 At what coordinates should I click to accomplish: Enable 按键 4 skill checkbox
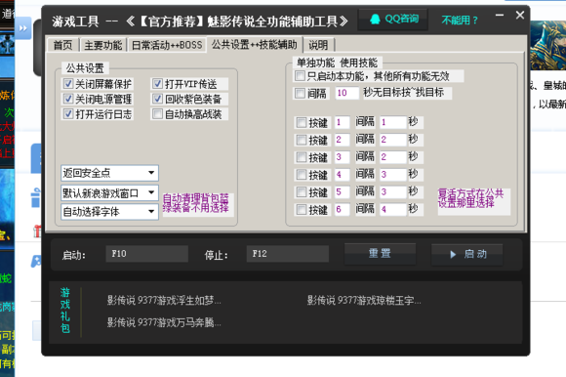point(301,175)
